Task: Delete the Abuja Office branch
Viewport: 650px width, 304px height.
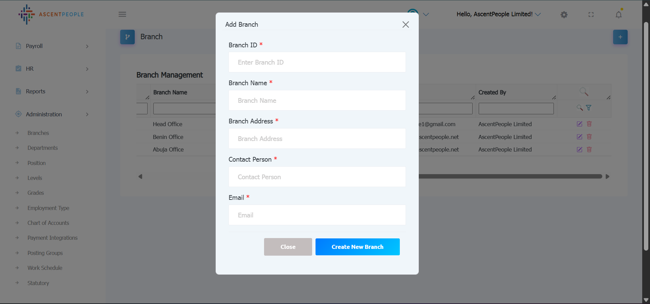Action: [589, 149]
